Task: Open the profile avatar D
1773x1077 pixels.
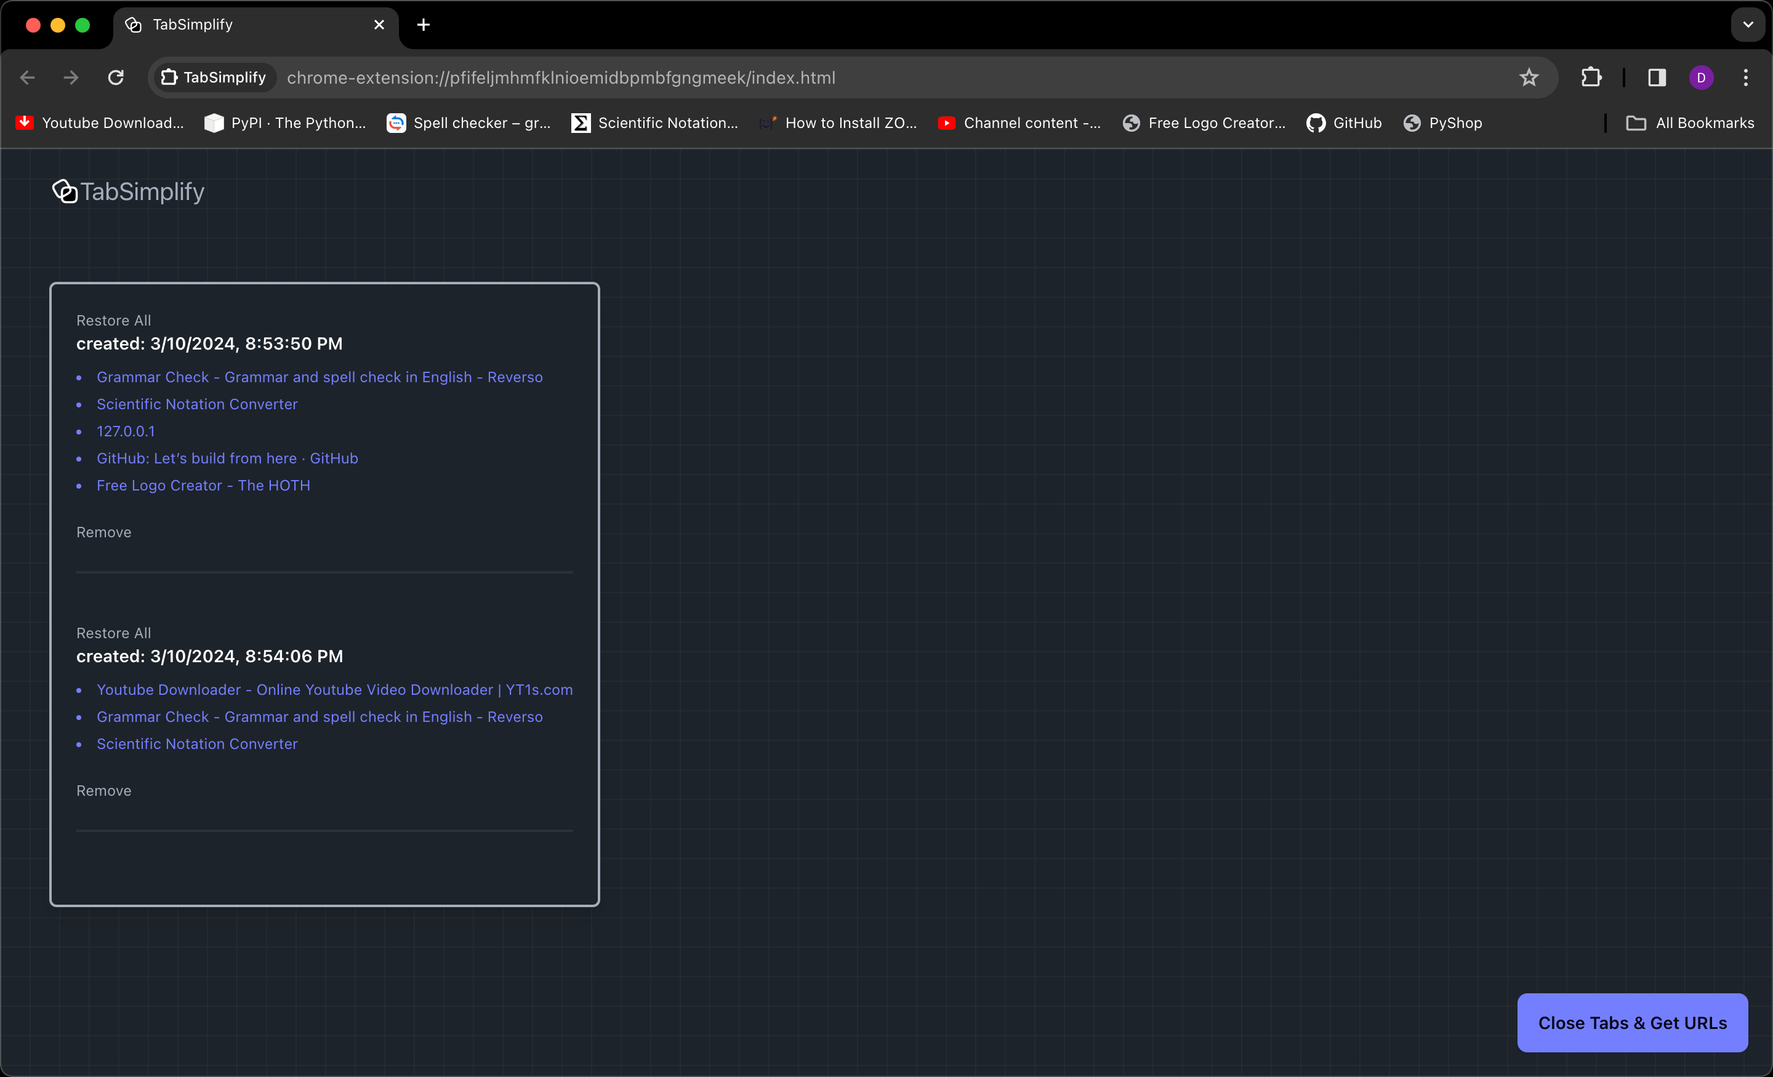Action: pyautogui.click(x=1701, y=78)
